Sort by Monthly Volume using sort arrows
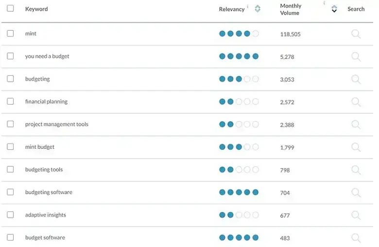Image resolution: width=379 pixels, height=247 pixels. (334, 9)
